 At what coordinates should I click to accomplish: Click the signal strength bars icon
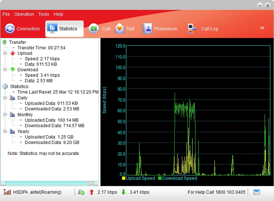[7, 192]
